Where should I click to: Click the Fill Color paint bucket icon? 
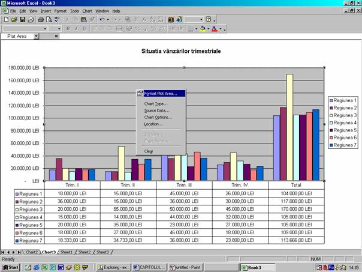point(203,28)
